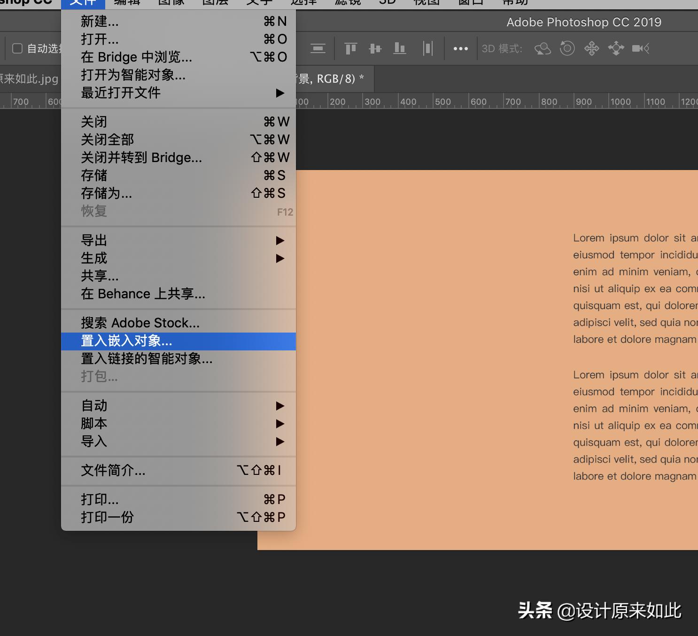The height and width of the screenshot is (636, 698).
Task: Click the align right edges icon
Action: coord(427,48)
